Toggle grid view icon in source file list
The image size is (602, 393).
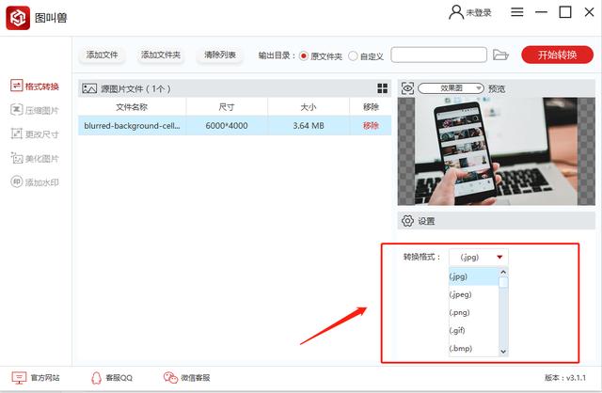click(x=383, y=88)
